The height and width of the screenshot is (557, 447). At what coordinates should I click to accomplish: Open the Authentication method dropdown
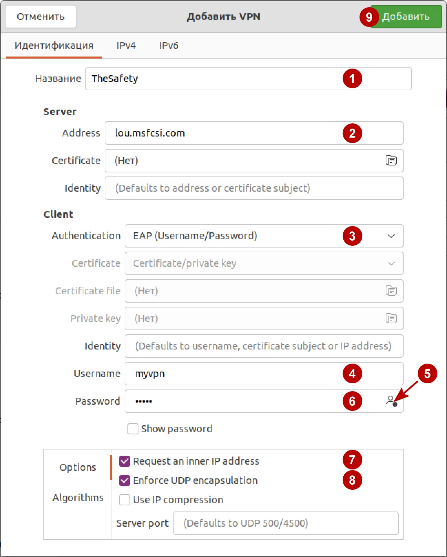(x=264, y=236)
